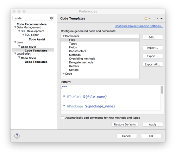This screenshot has width=176, height=155.
Task: Select Code Style label under JavaScript
Action: coord(28,58)
